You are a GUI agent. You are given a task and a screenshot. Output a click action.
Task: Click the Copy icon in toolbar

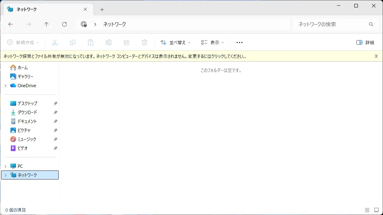click(x=73, y=42)
